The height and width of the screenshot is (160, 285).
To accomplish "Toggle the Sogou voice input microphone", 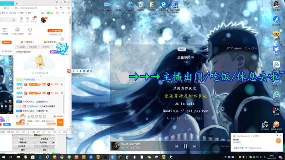I will 81,71.
